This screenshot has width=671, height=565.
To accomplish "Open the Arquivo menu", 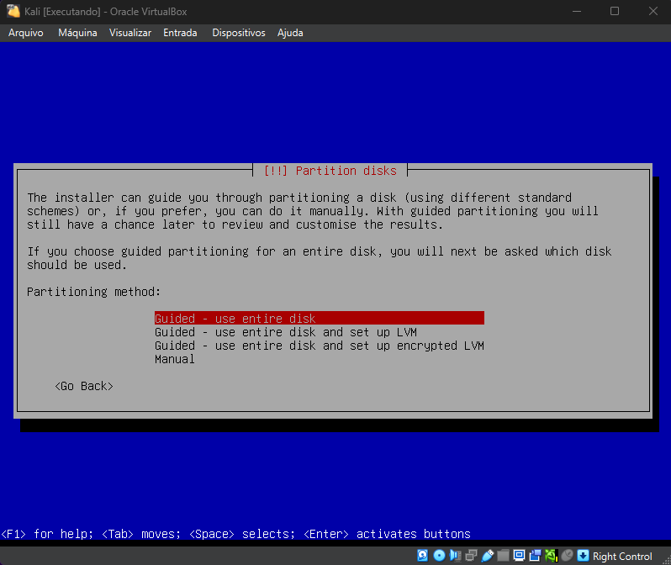I will 25,33.
